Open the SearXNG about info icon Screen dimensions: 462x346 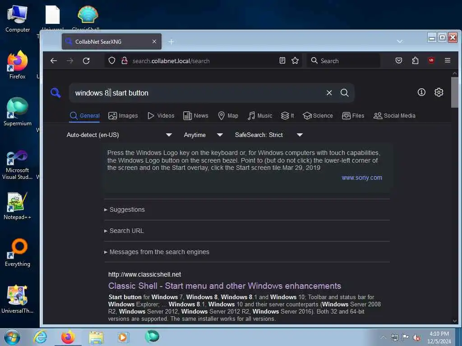pyautogui.click(x=421, y=92)
